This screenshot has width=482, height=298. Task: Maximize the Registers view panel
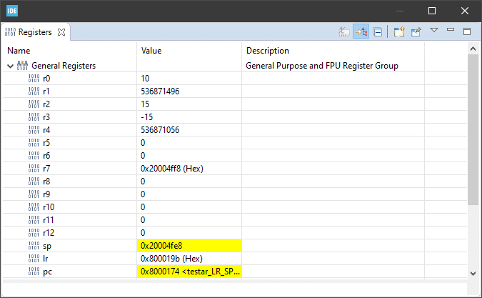pyautogui.click(x=467, y=31)
